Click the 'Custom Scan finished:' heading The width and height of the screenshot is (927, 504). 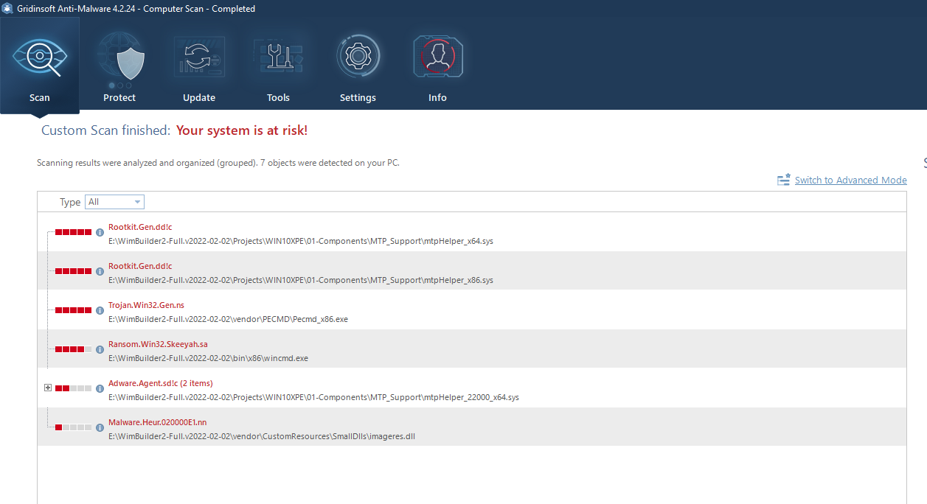(105, 130)
